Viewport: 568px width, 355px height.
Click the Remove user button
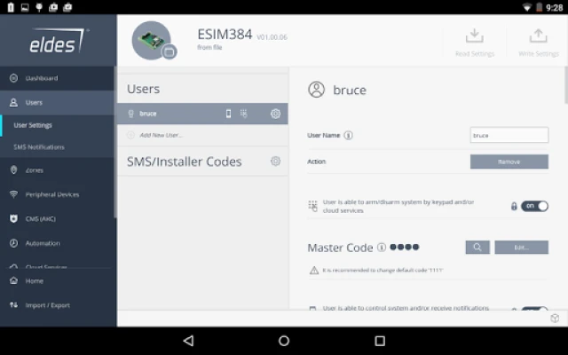point(509,162)
